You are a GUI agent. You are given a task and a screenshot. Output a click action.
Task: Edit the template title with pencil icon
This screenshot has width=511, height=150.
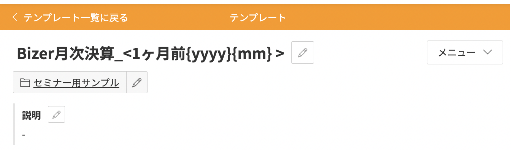[302, 52]
